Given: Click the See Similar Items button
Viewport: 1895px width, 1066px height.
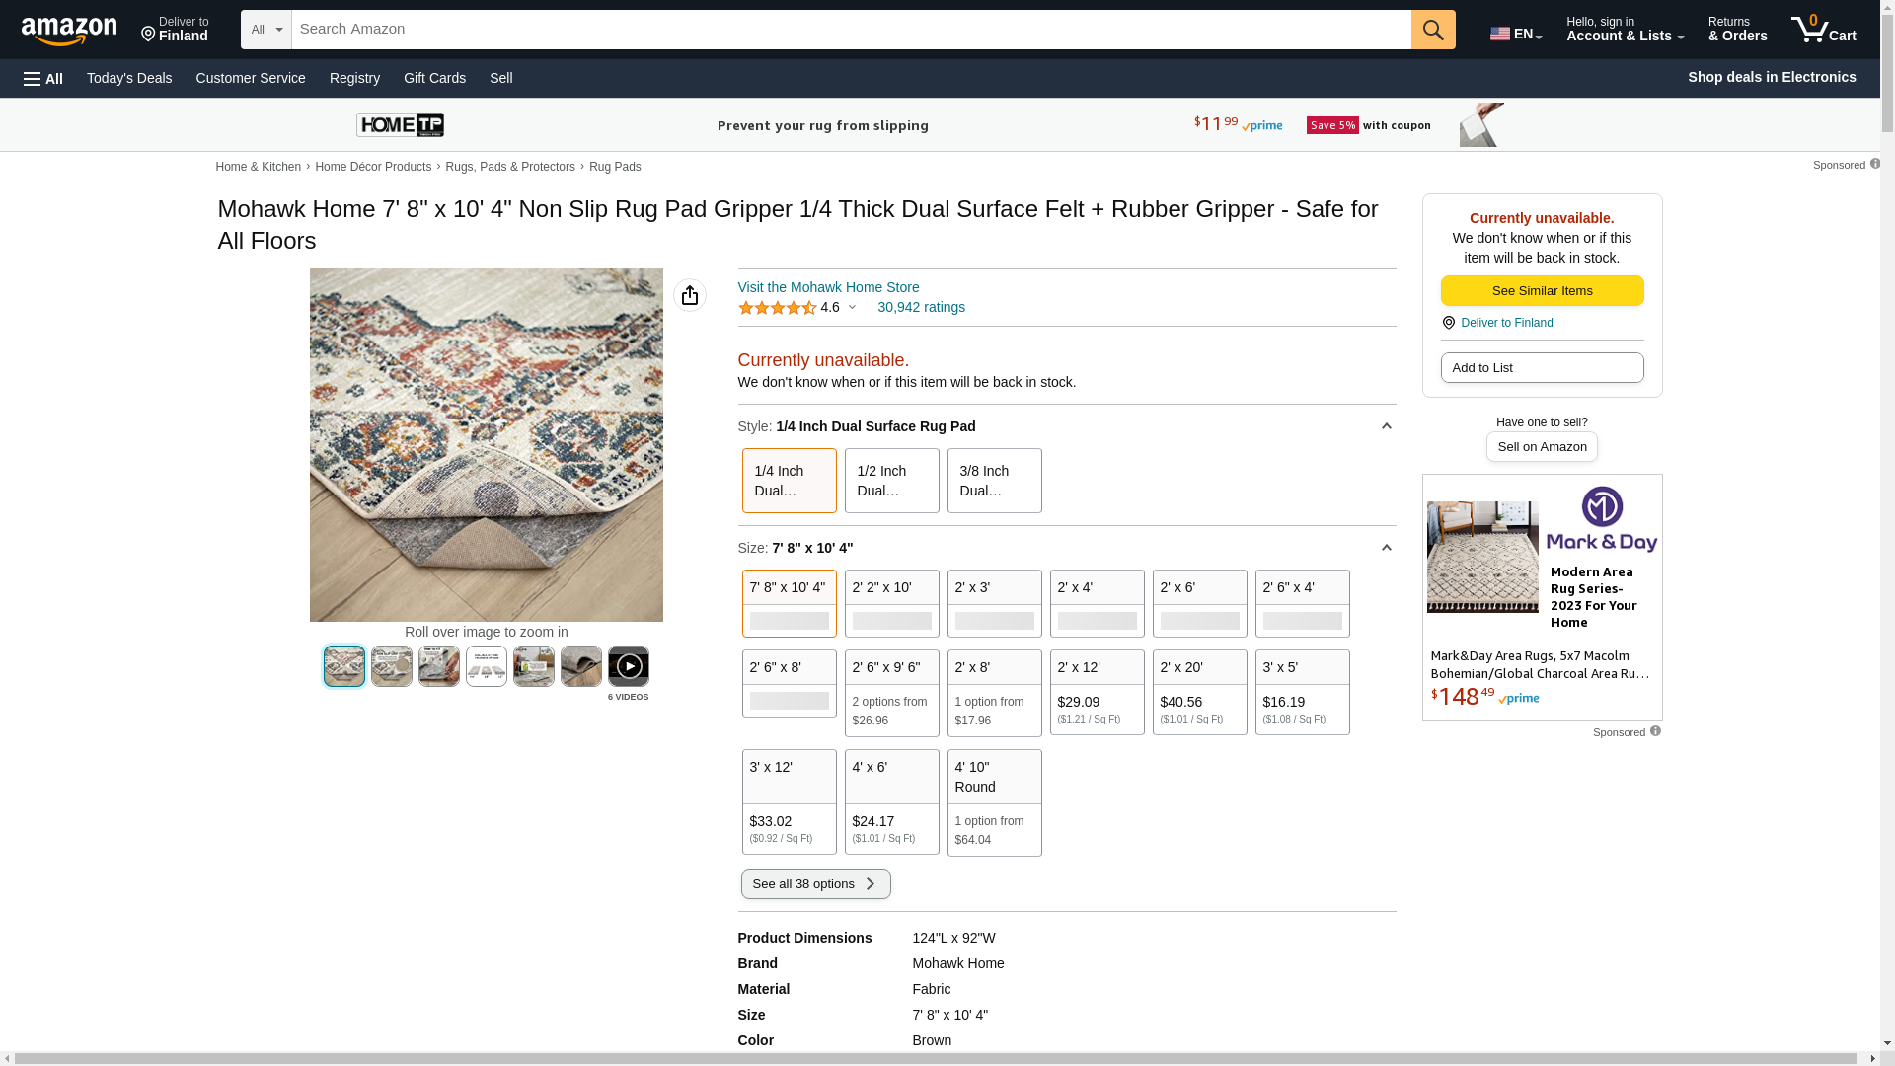Looking at the screenshot, I should [x=1542, y=291].
